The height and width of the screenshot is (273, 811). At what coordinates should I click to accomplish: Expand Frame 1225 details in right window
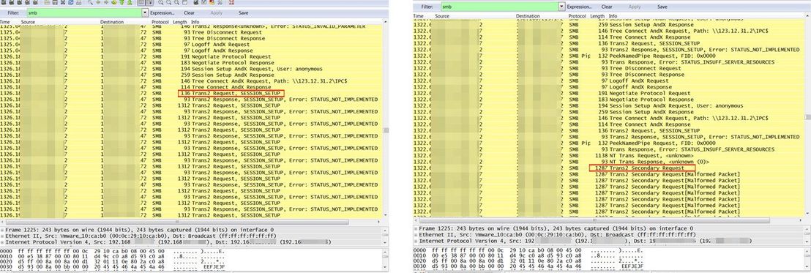tap(416, 228)
